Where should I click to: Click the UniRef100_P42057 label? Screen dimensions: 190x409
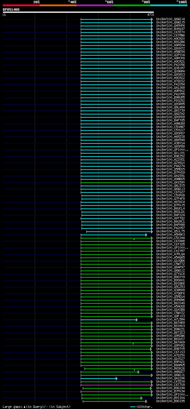[x=170, y=228]
